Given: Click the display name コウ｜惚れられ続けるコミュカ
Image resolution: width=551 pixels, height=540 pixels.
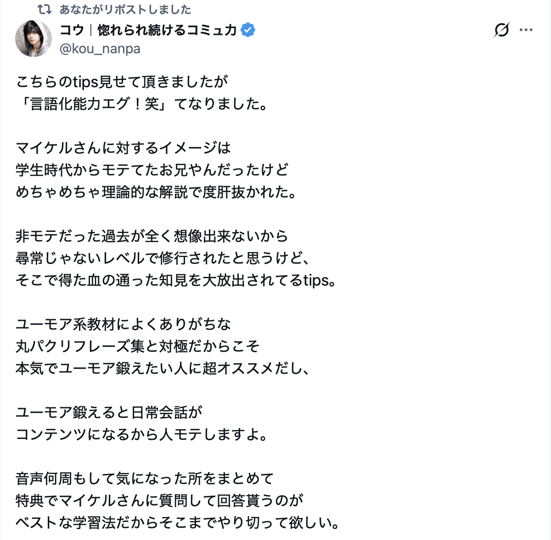Looking at the screenshot, I should 148,30.
